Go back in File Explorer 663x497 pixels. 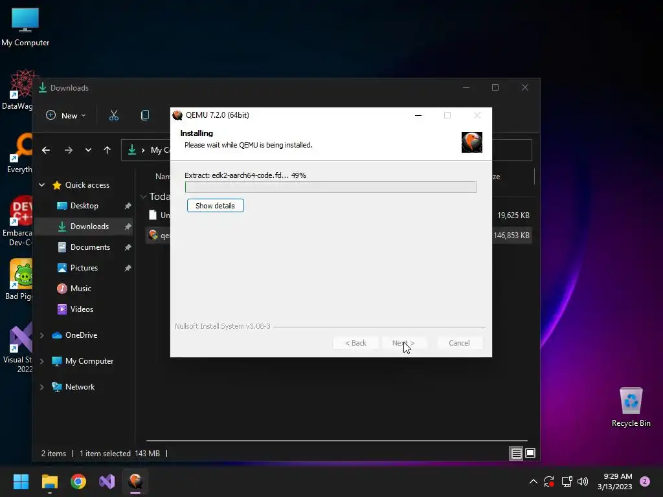(x=46, y=150)
